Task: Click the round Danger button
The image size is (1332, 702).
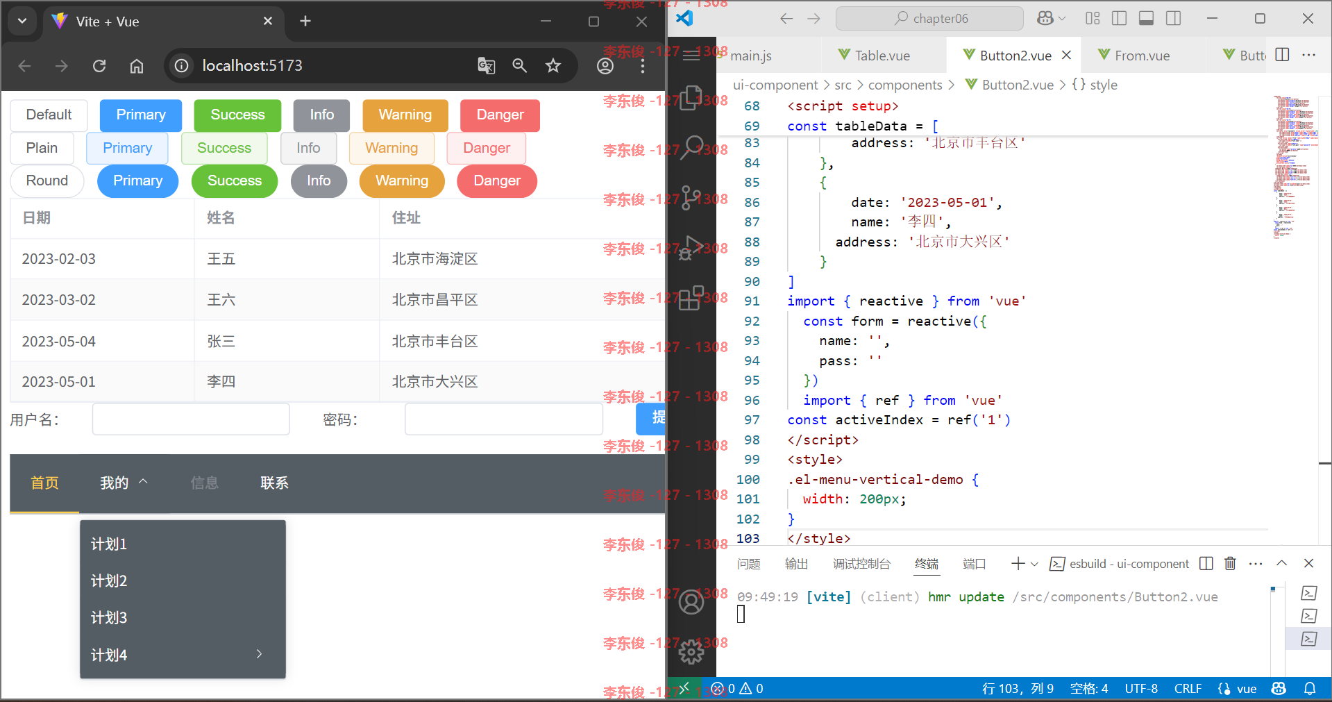Action: tap(497, 181)
